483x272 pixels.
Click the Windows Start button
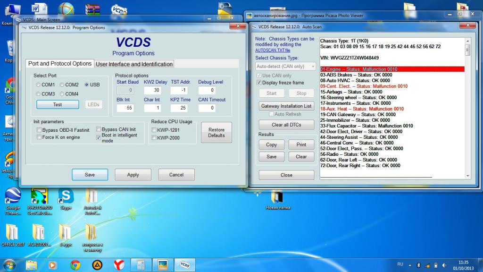click(x=9, y=265)
